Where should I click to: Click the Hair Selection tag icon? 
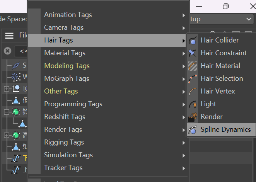tap(193, 78)
